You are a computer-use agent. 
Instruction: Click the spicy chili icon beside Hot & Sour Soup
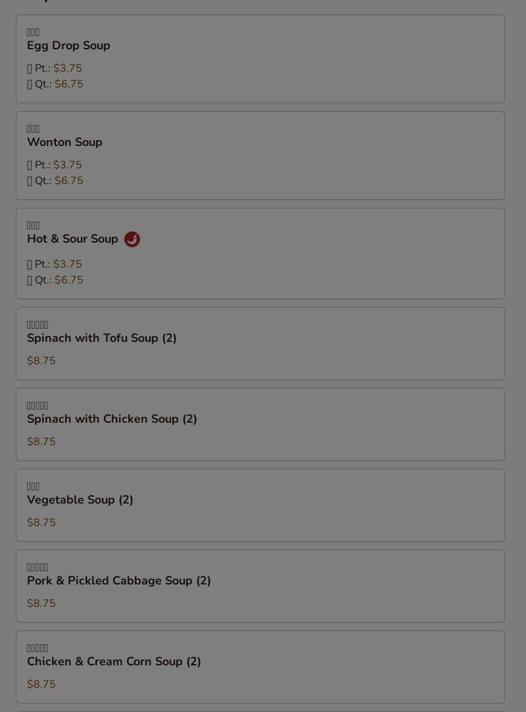click(x=132, y=239)
